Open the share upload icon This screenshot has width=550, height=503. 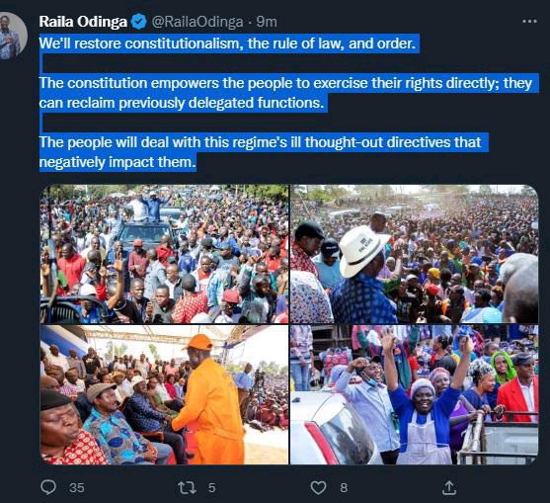pos(449,487)
